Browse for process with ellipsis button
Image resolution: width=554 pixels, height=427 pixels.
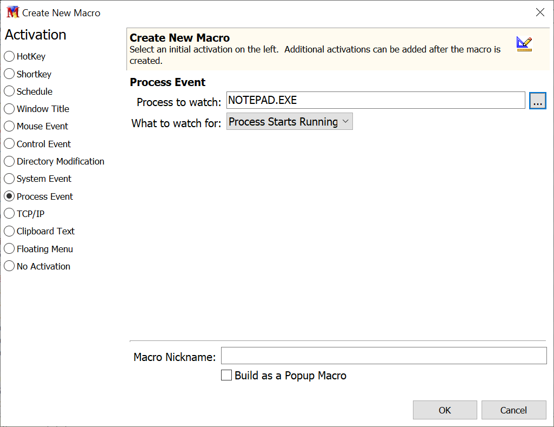pyautogui.click(x=537, y=101)
